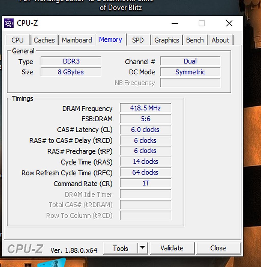Click the 64 clocks tRFC value
Image resolution: width=261 pixels, height=267 pixels.
coord(146,172)
